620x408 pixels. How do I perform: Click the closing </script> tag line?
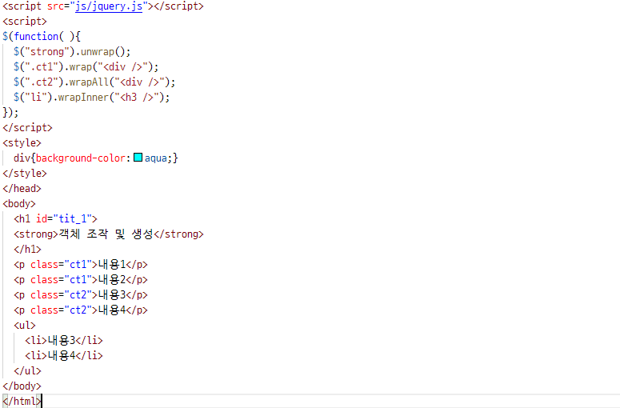coord(27,128)
